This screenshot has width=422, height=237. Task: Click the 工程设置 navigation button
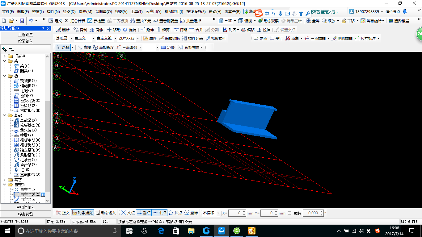tap(25, 35)
